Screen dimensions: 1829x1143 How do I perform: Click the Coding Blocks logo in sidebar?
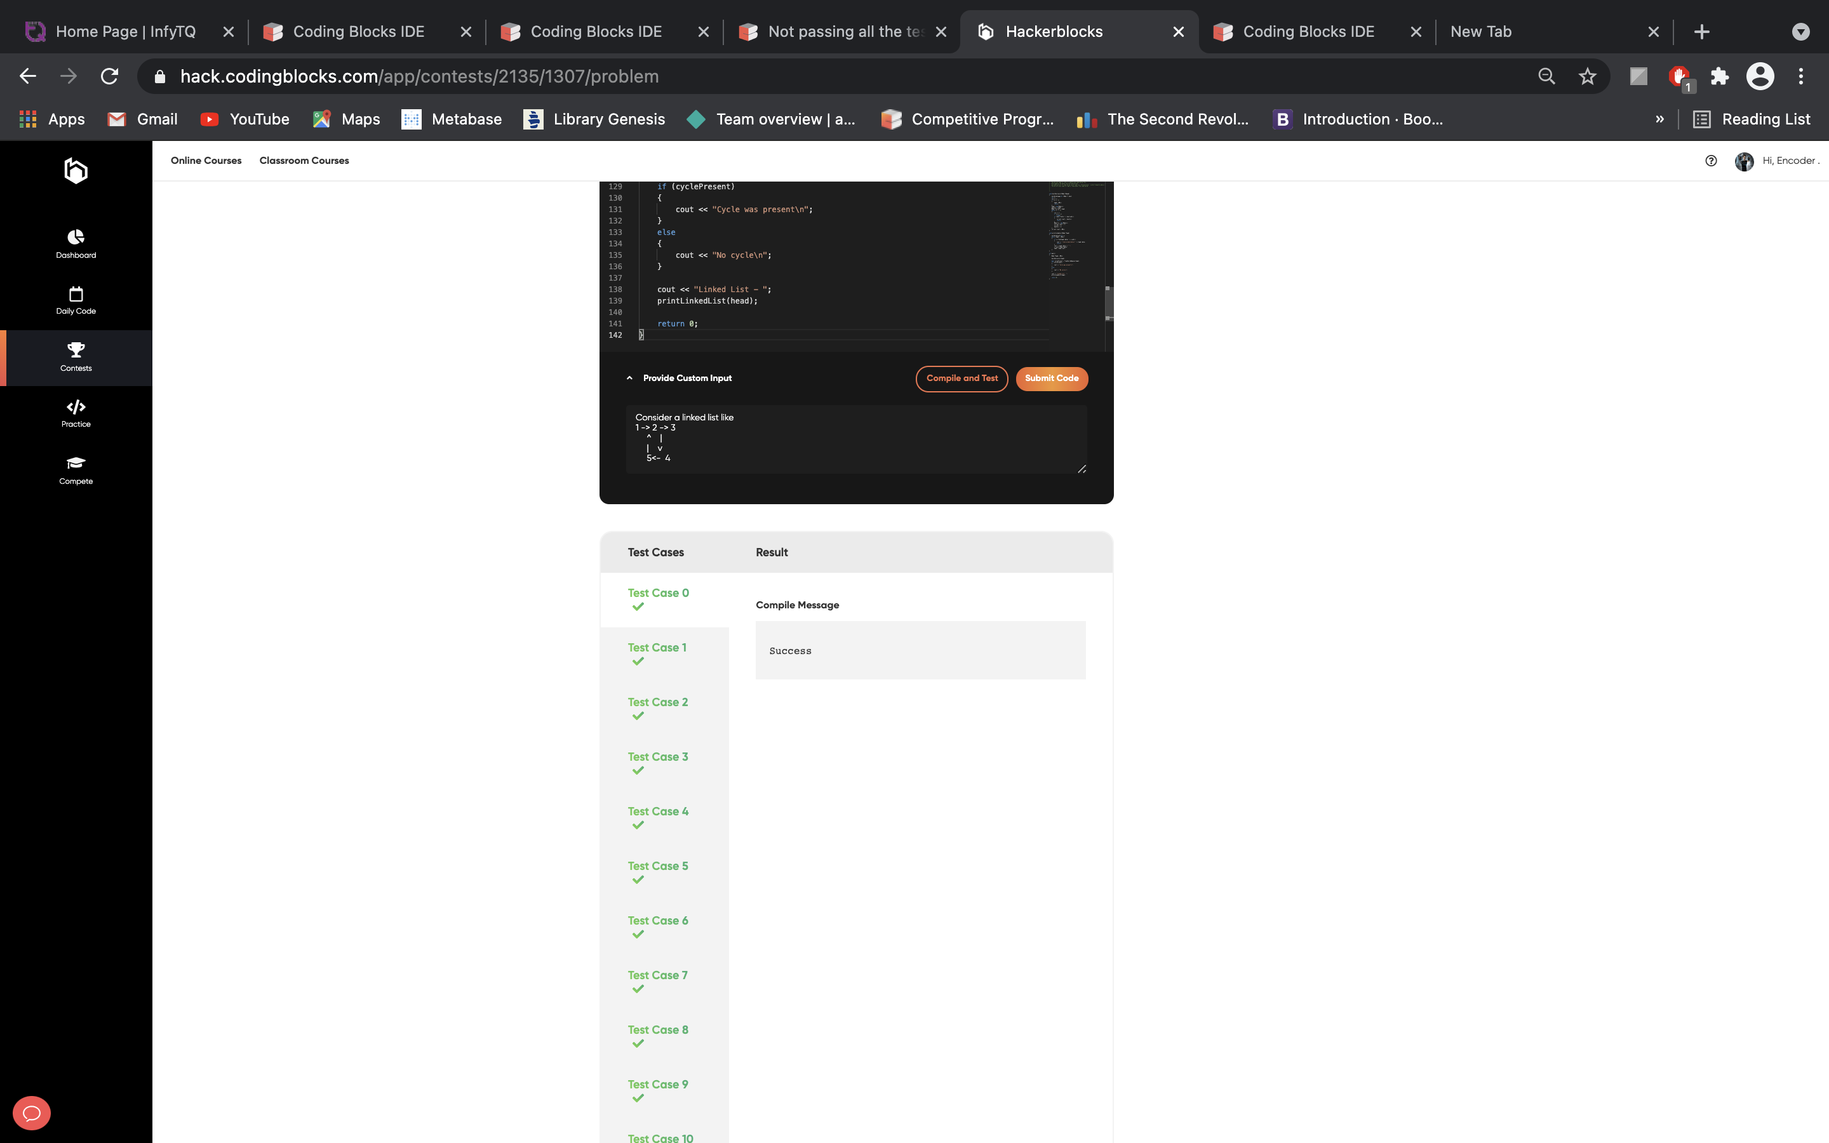pyautogui.click(x=76, y=171)
